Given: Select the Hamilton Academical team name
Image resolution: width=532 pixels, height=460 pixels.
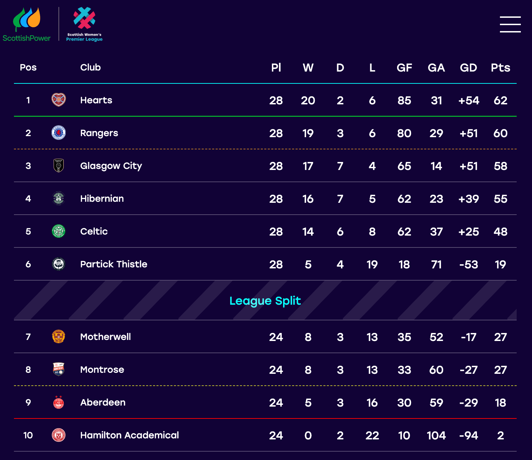Looking at the screenshot, I should (129, 435).
